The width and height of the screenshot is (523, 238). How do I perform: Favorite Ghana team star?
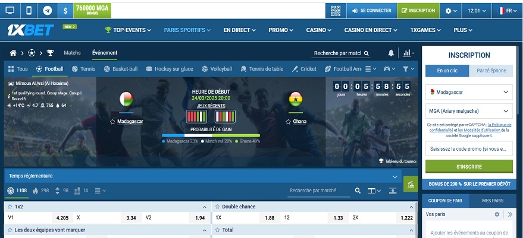288,122
